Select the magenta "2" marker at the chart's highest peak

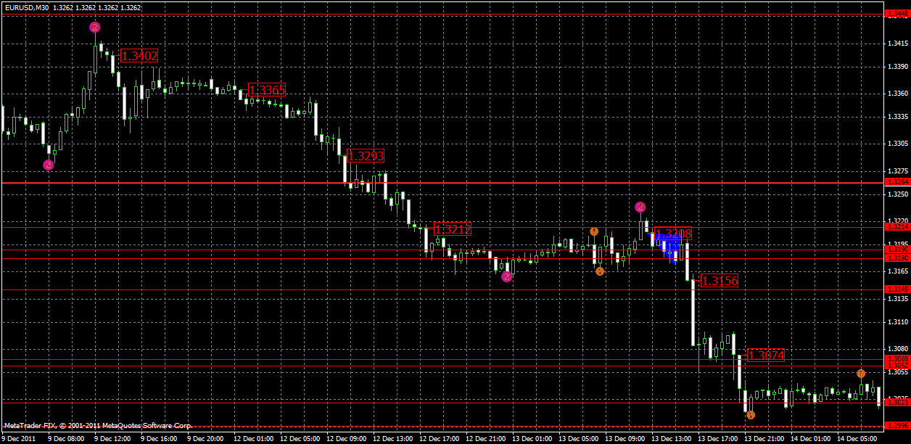pos(93,28)
